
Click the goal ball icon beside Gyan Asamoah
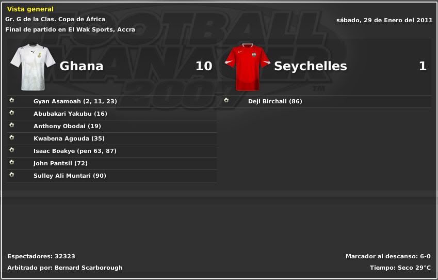point(11,101)
